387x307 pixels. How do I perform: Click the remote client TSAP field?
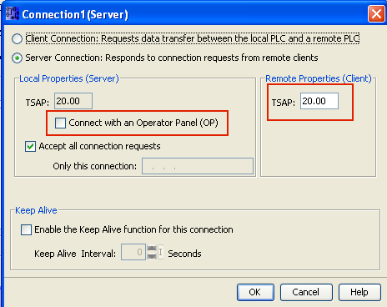click(x=319, y=101)
